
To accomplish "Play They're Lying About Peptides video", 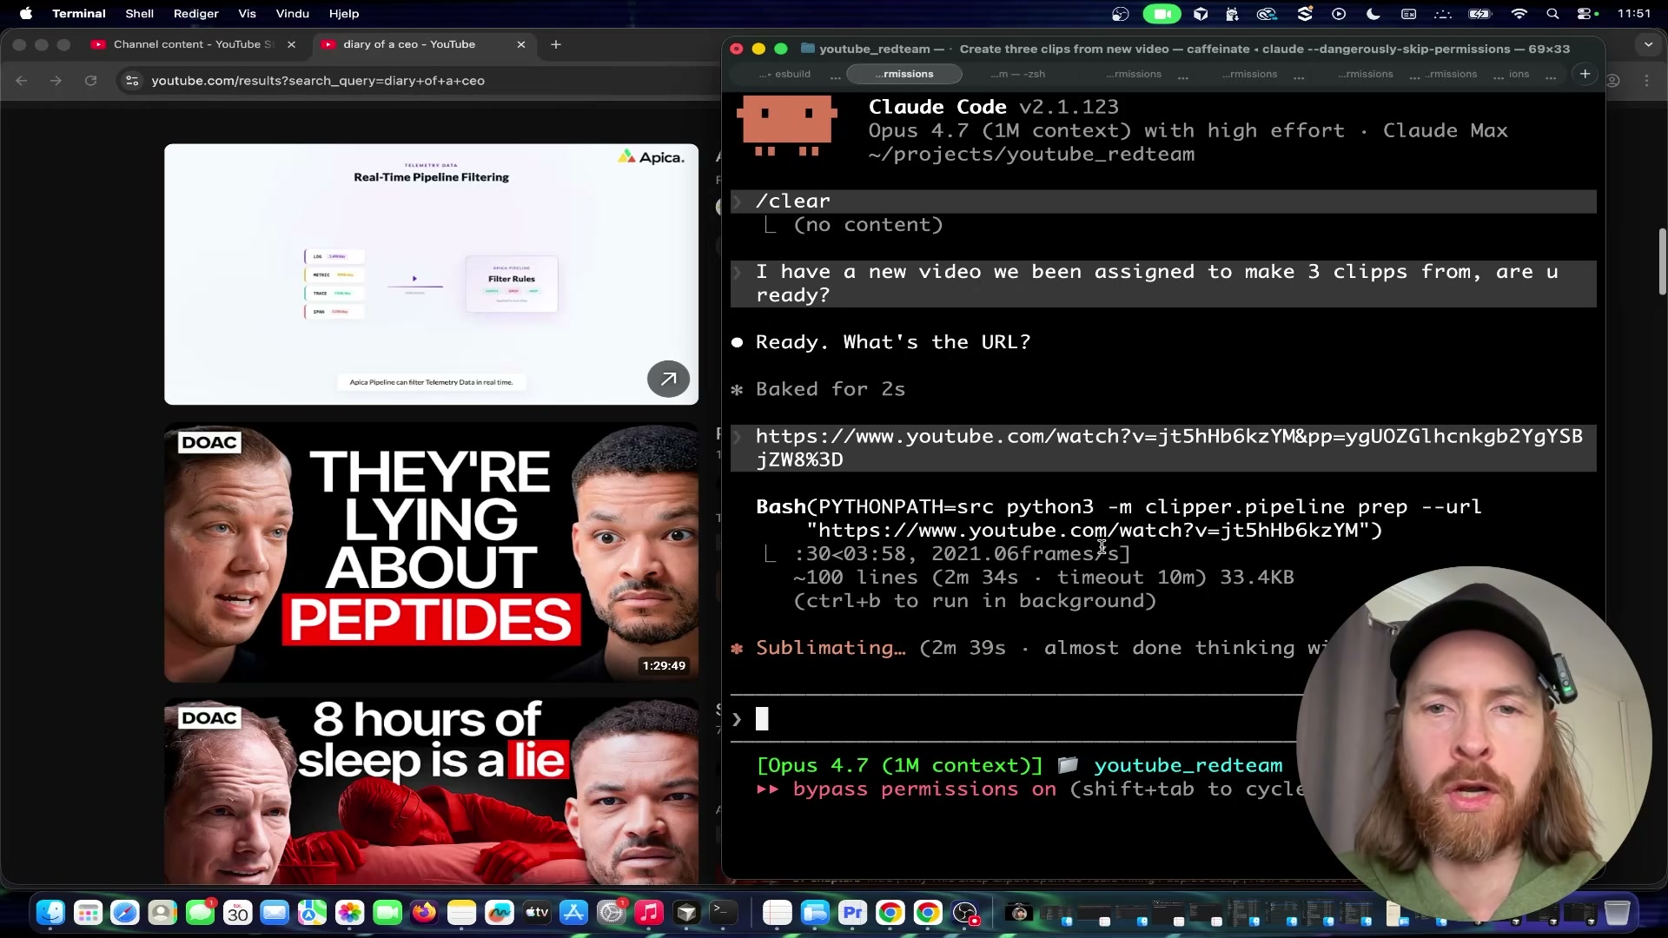I will pyautogui.click(x=431, y=552).
